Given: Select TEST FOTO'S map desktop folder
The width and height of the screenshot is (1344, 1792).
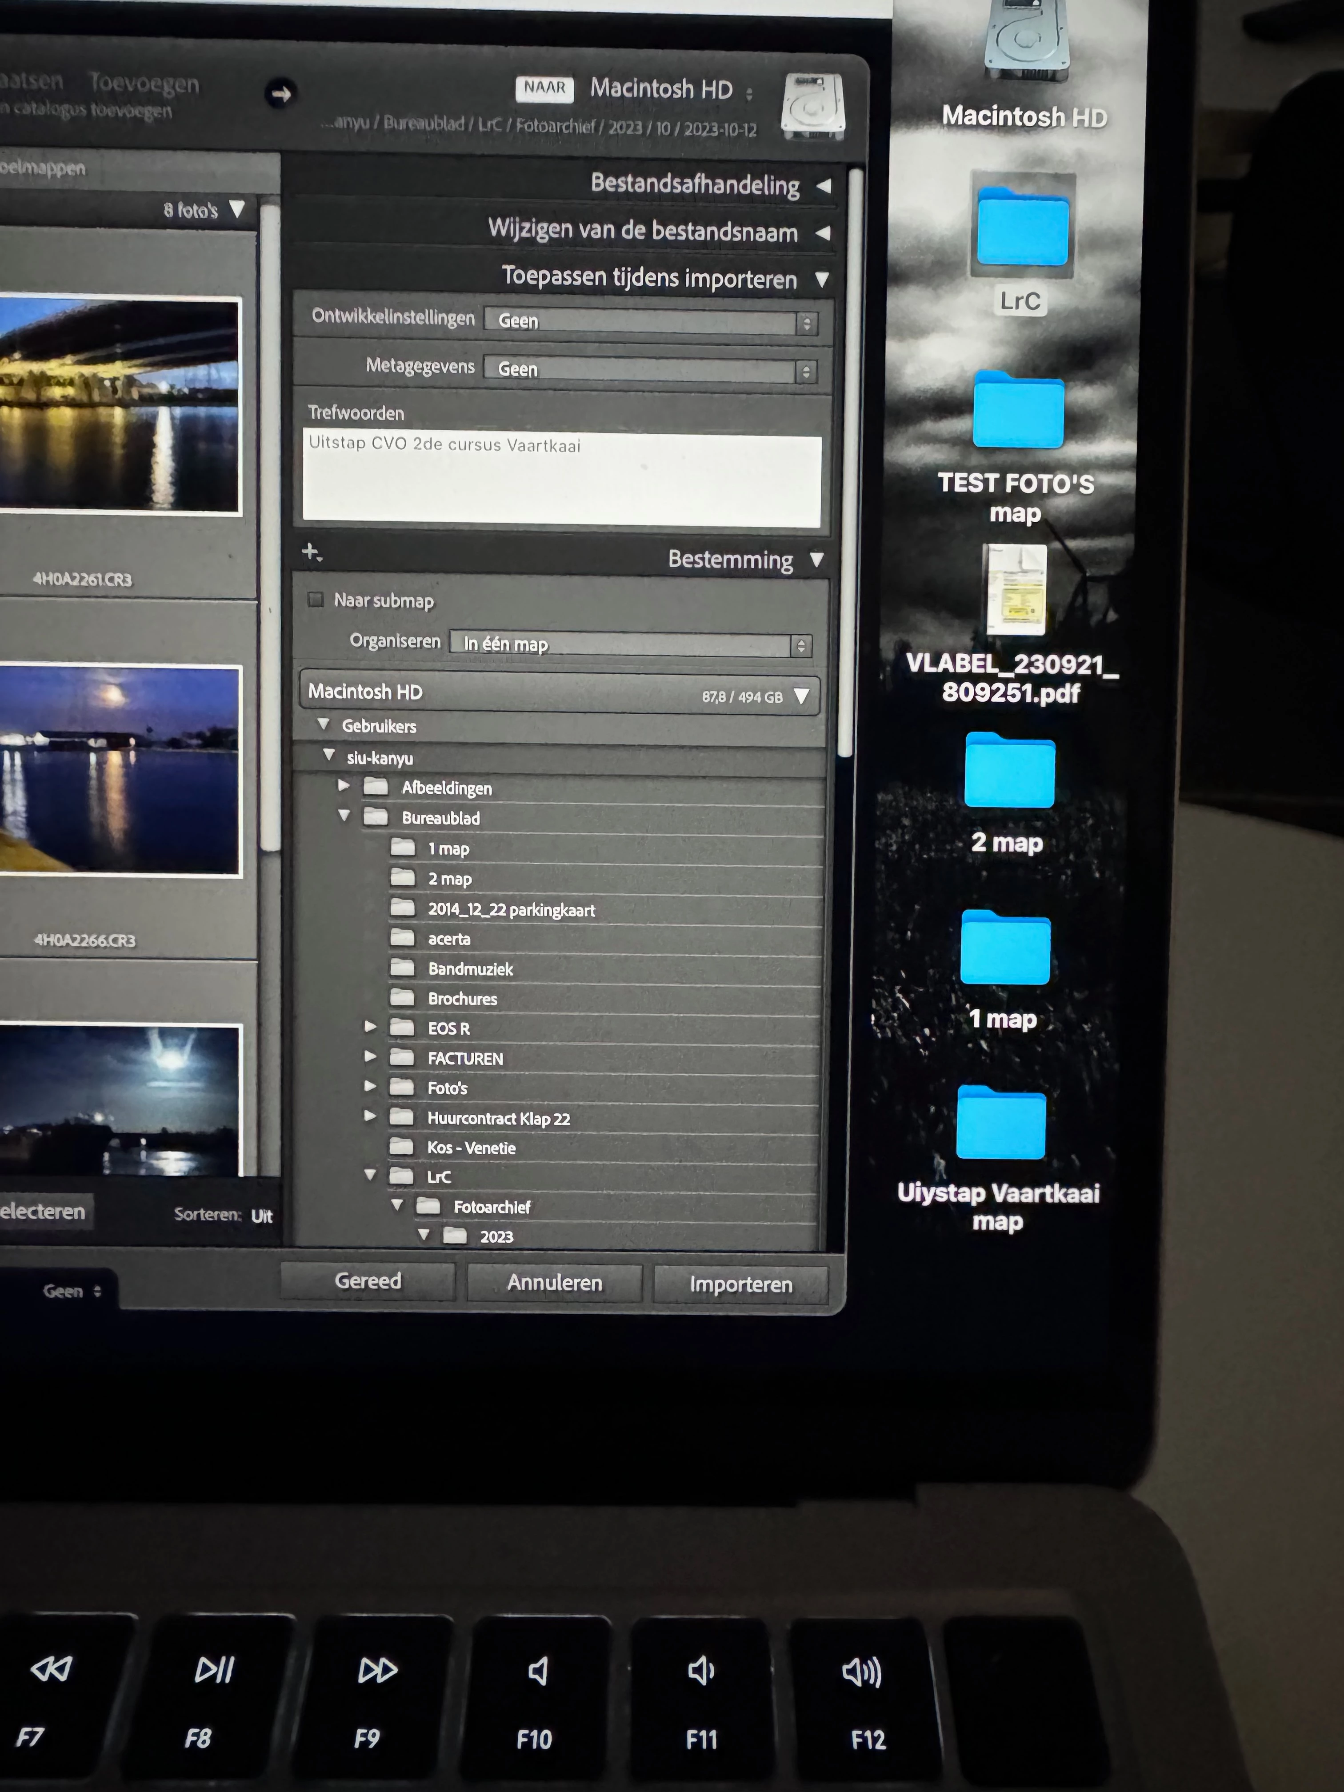Looking at the screenshot, I should point(1018,412).
